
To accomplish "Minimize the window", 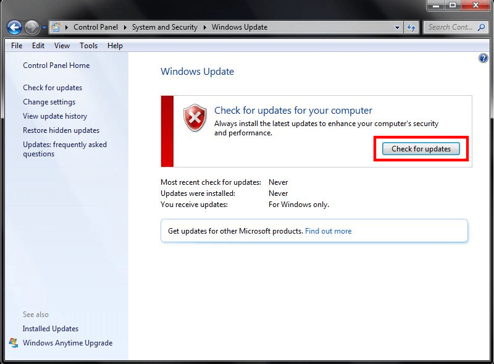I will pyautogui.click(x=436, y=5).
